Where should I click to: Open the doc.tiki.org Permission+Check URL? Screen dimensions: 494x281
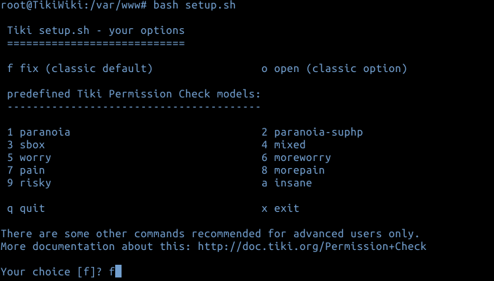[x=312, y=246]
